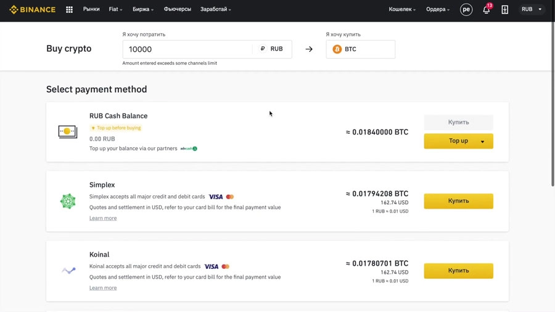This screenshot has width=555, height=312.
Task: Expand the Биржа dropdown menu
Action: [x=143, y=9]
